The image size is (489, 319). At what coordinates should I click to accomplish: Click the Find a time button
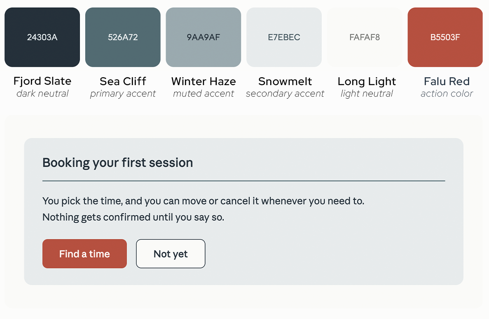(84, 254)
